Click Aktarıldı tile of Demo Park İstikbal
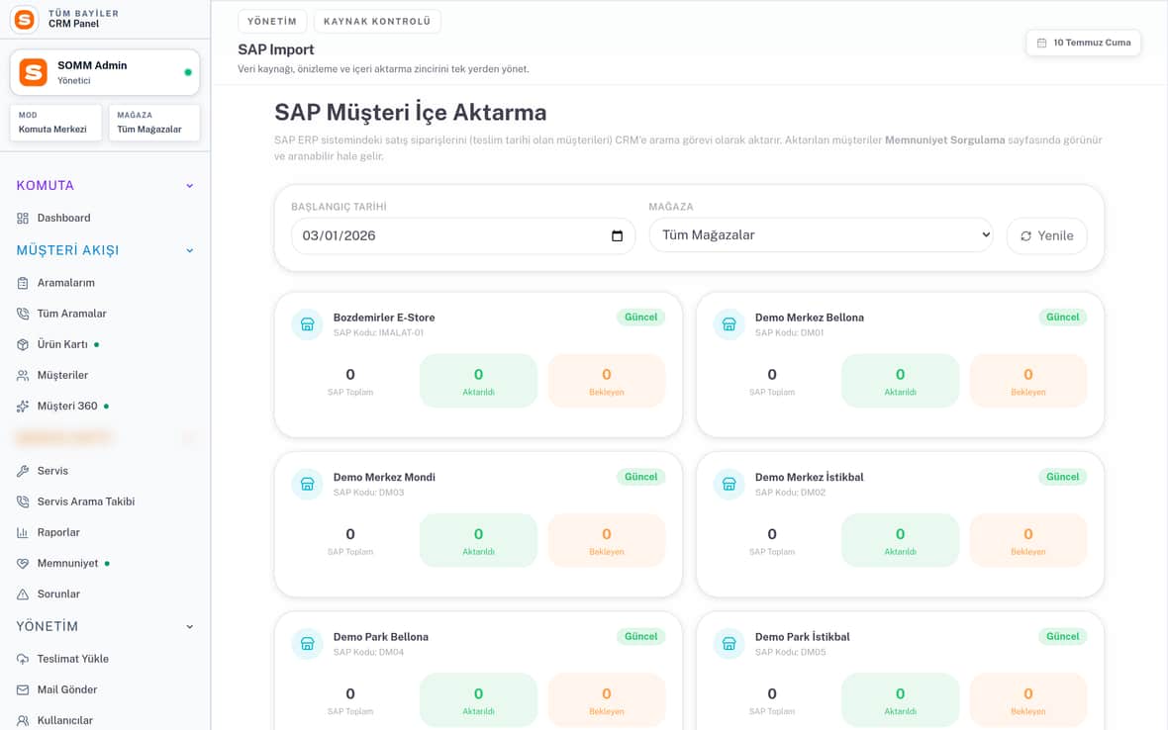 (900, 700)
